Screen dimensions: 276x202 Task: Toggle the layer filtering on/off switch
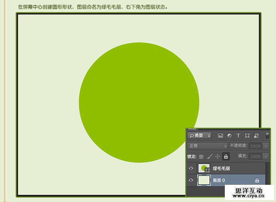(x=268, y=136)
